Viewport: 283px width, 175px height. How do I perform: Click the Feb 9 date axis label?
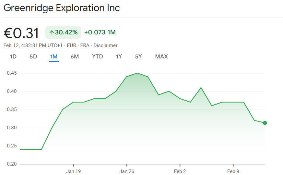click(233, 171)
